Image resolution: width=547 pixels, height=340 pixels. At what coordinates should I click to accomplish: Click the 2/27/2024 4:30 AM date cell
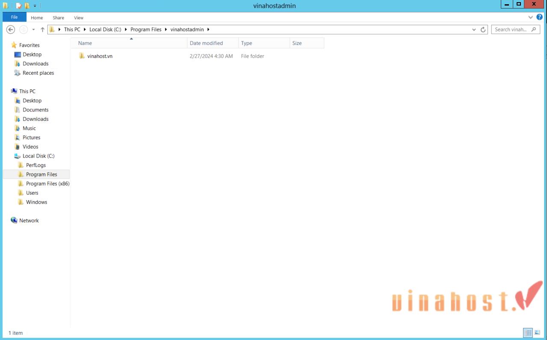(x=211, y=56)
